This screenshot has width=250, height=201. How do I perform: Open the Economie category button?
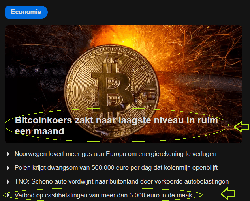point(26,12)
